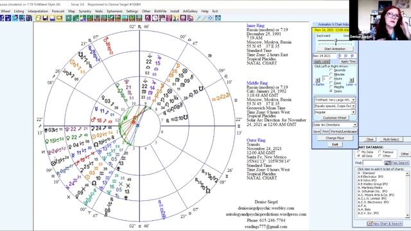Click the Customize Wheel button
Screen dimensions: 411x231
coord(335,118)
